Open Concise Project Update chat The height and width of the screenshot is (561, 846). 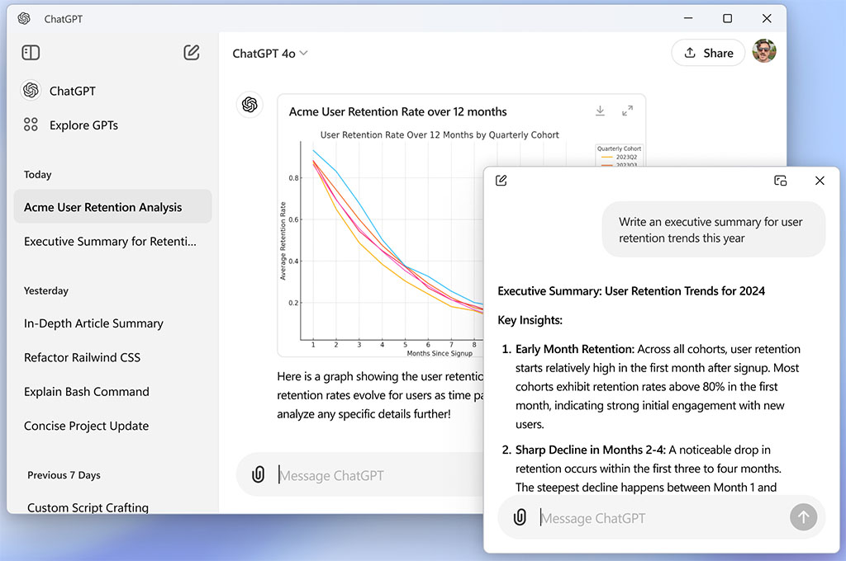[86, 426]
